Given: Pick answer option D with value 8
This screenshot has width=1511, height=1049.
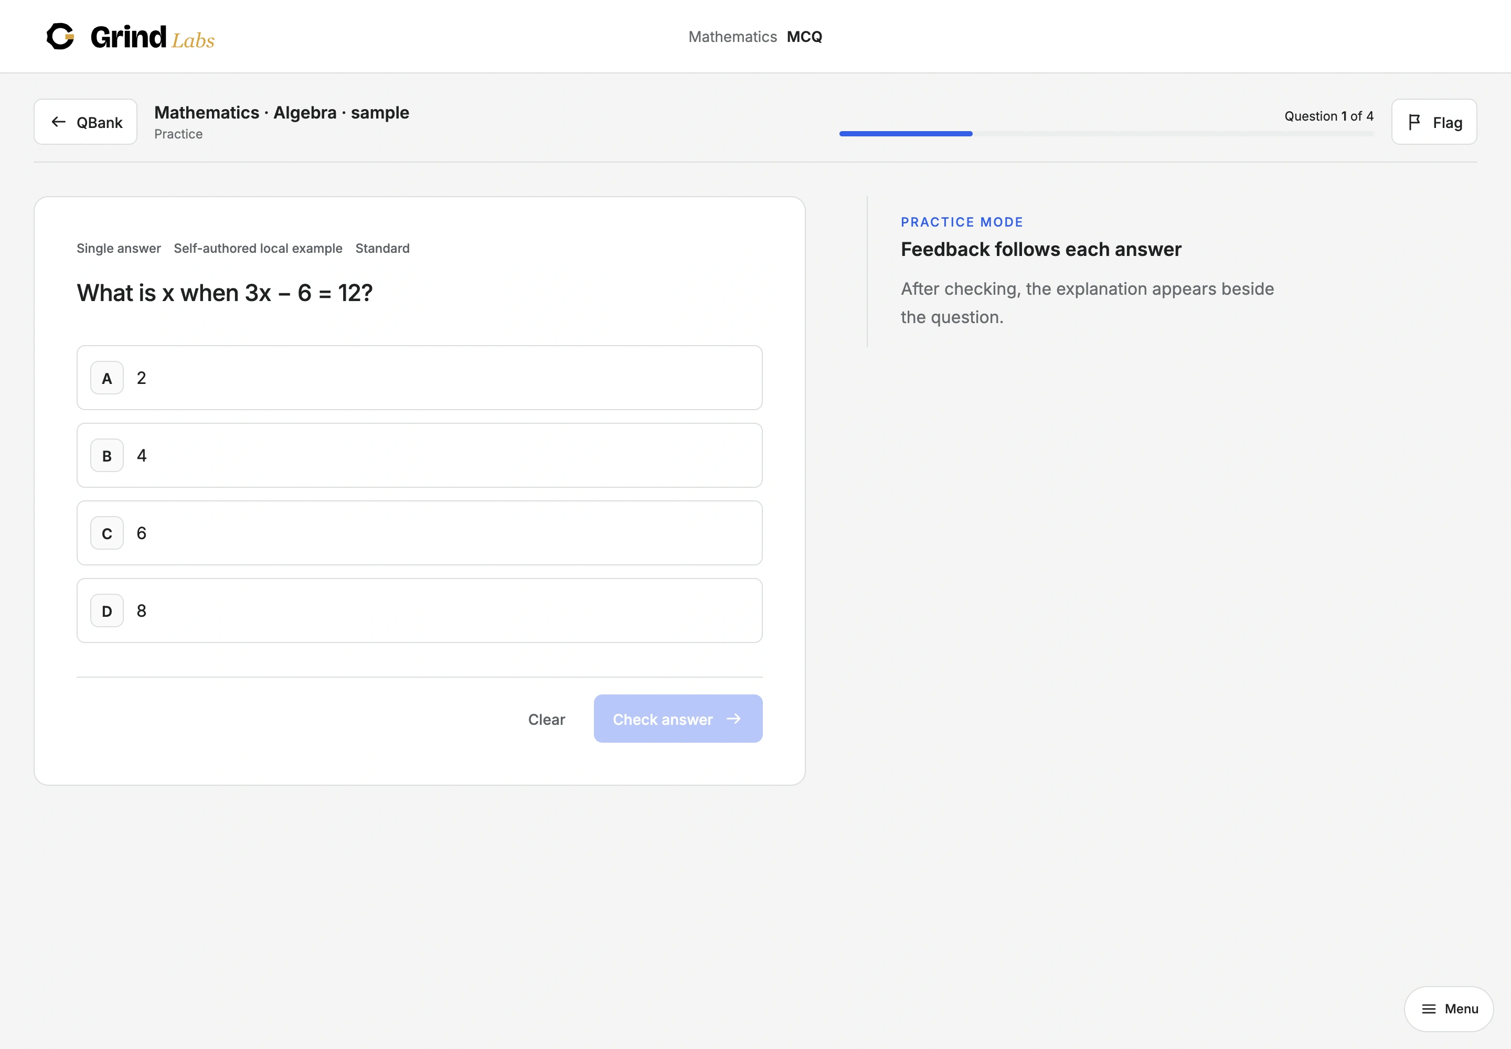Looking at the screenshot, I should (x=420, y=611).
